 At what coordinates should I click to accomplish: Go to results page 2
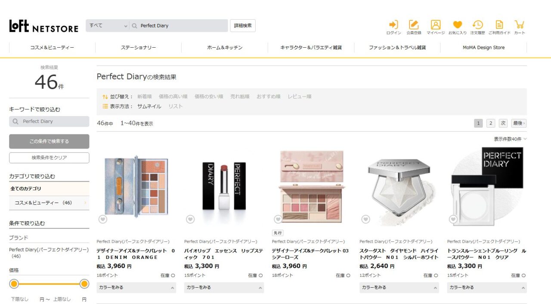click(x=491, y=123)
